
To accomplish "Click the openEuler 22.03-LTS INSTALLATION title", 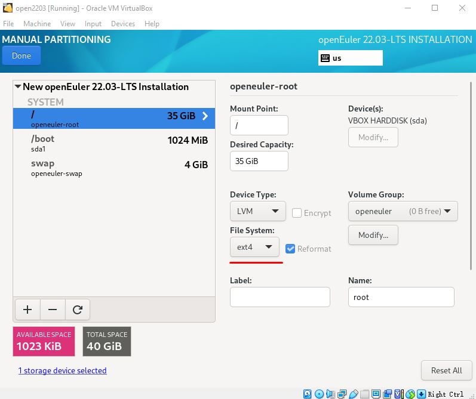I will (x=395, y=40).
